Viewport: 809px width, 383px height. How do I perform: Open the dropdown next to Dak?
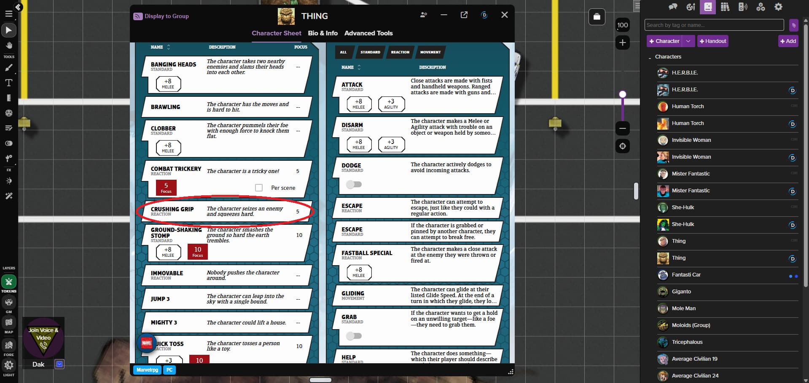coord(59,364)
